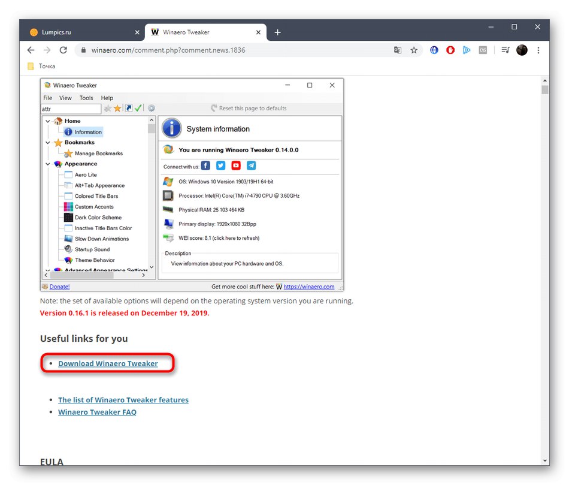View site security lock info
This screenshot has width=569, height=485.
click(83, 50)
